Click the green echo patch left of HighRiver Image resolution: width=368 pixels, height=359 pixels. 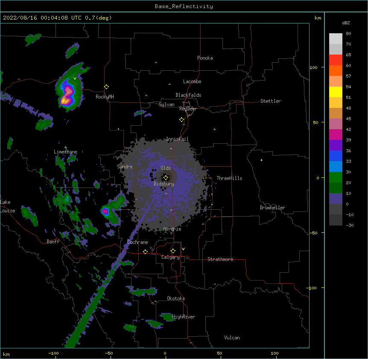tap(168, 317)
